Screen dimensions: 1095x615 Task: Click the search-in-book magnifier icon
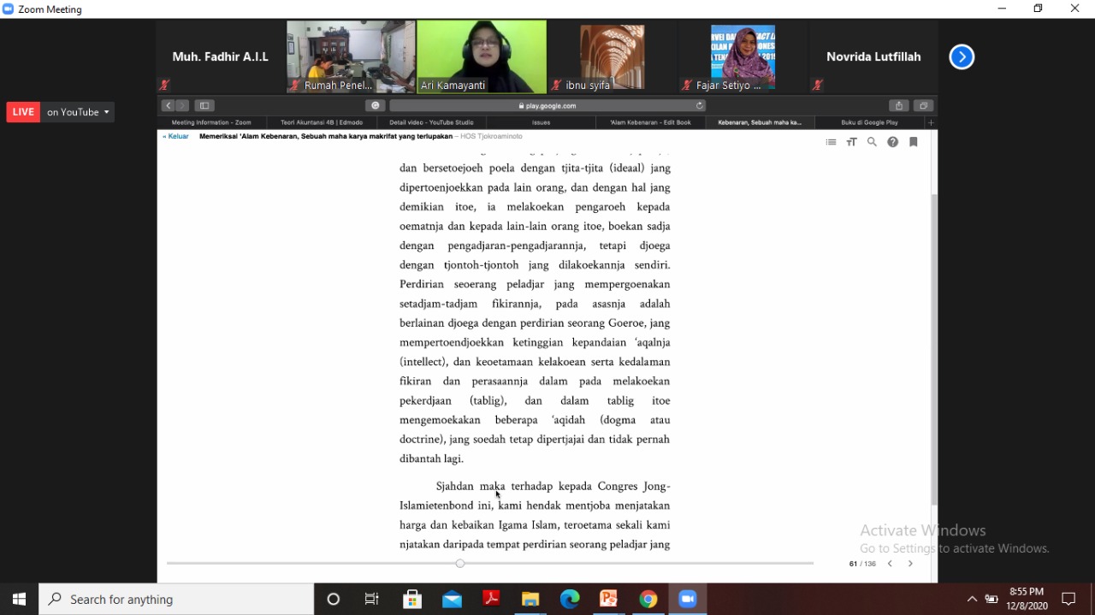pos(872,142)
